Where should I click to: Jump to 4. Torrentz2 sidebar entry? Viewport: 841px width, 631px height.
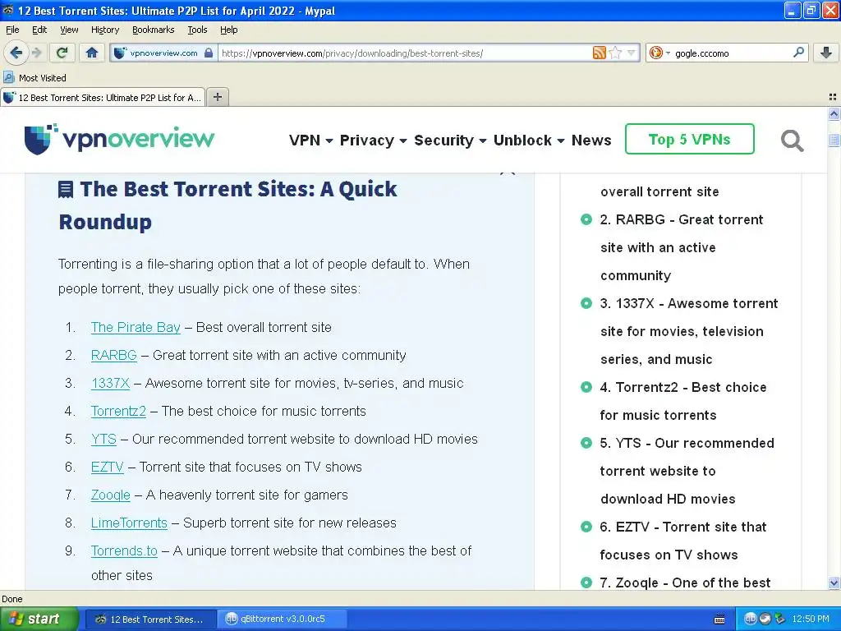682,401
